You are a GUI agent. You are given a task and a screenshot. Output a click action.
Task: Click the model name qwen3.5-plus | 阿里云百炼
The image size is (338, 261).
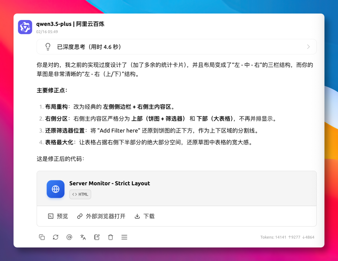[x=70, y=24]
